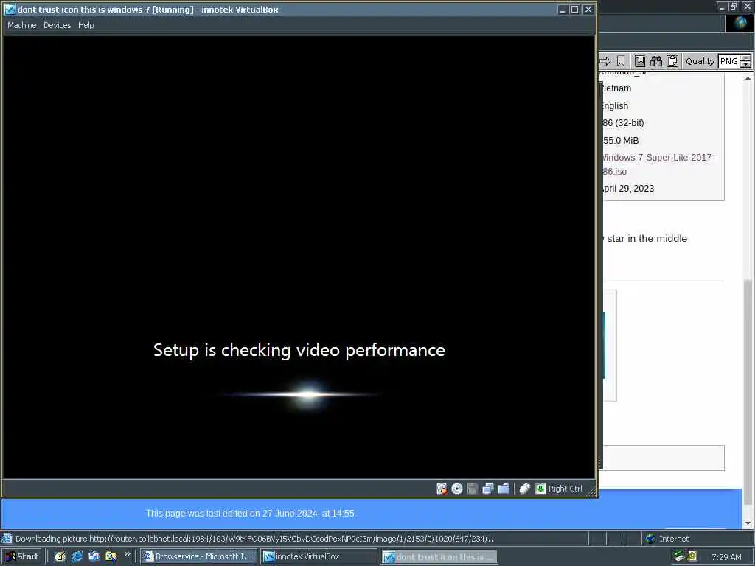Click the VirtualBox title bar app icon
The height and width of the screenshot is (566, 755).
pos(10,9)
